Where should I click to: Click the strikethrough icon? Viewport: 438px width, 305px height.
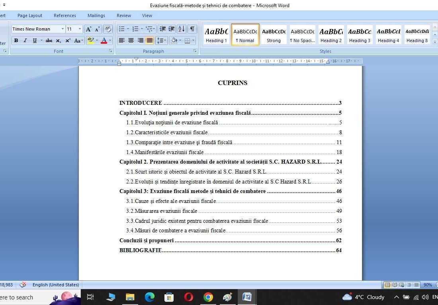pos(49,41)
